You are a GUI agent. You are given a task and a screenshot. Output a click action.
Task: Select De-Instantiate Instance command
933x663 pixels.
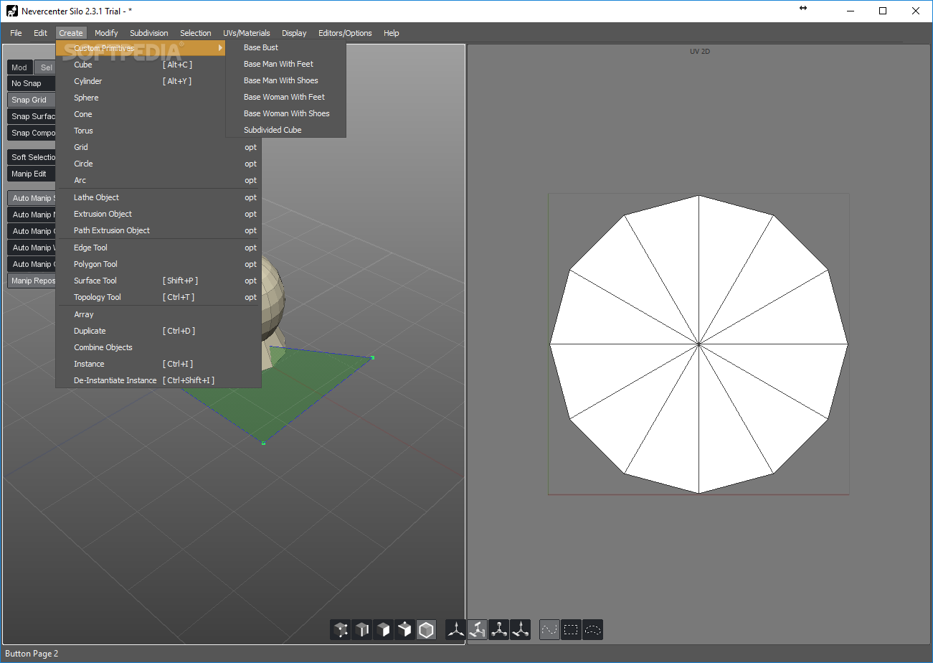pos(158,380)
